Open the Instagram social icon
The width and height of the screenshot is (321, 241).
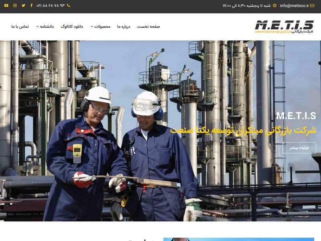click(x=15, y=6)
